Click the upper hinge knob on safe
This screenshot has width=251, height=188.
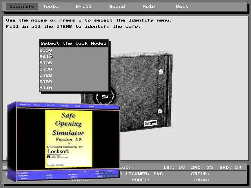click(x=161, y=72)
